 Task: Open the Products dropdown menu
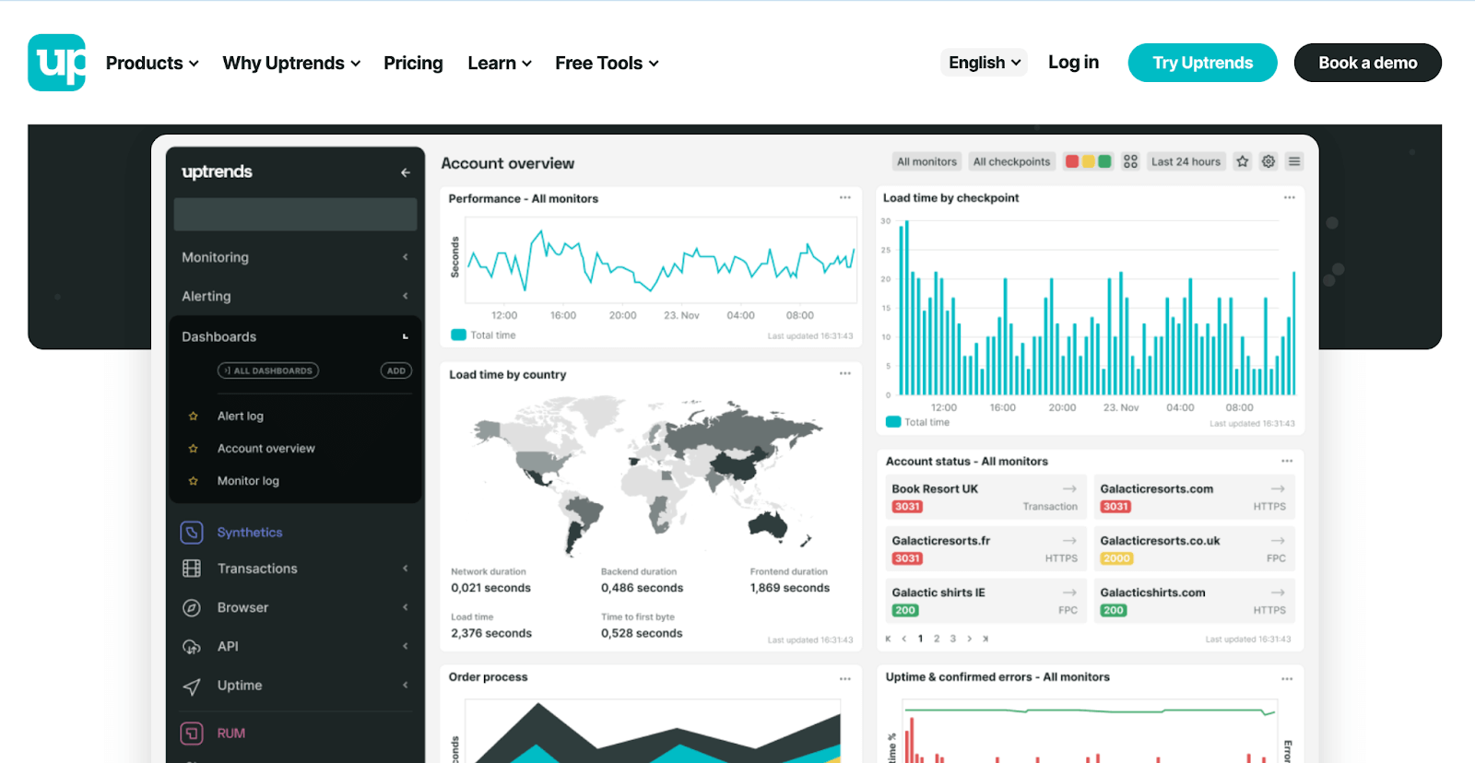click(152, 63)
